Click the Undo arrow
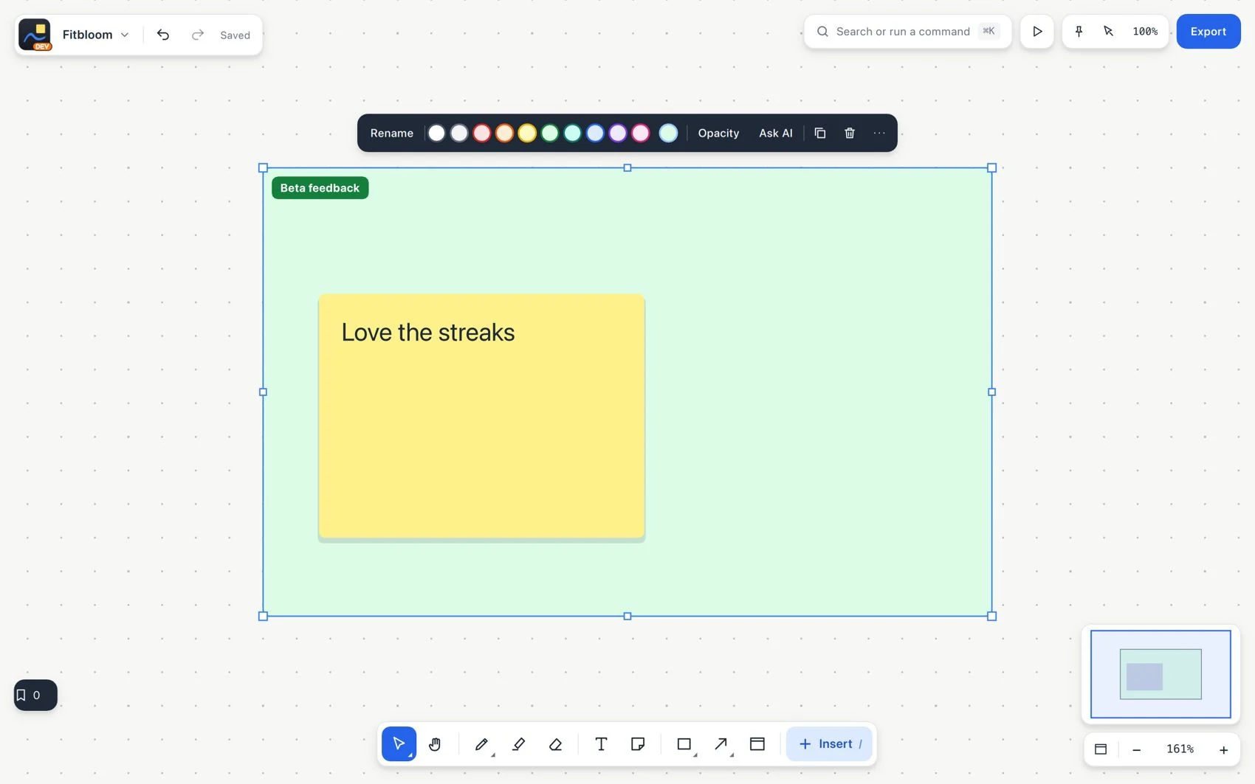The image size is (1255, 784). coord(163,35)
